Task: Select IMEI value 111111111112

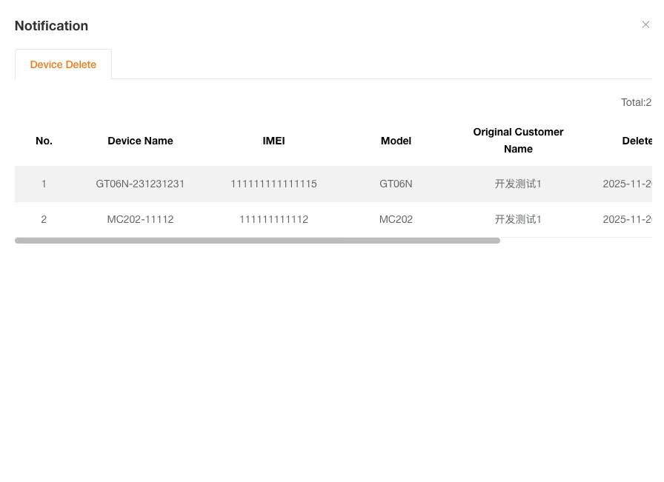Action: tap(273, 219)
